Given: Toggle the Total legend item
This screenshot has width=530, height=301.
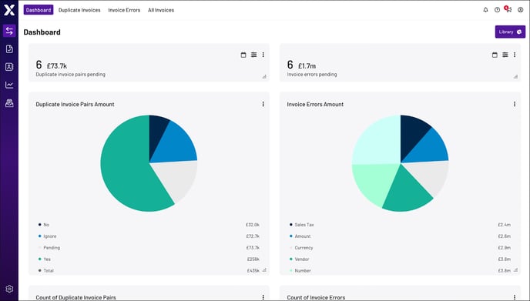Looking at the screenshot, I should [x=46, y=271].
